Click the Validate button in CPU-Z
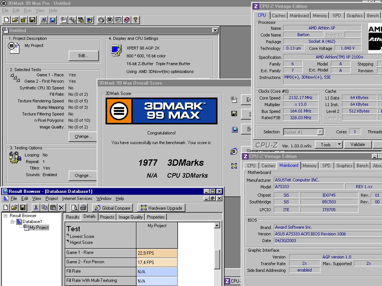The width and height of the screenshot is (382, 286). point(358,144)
